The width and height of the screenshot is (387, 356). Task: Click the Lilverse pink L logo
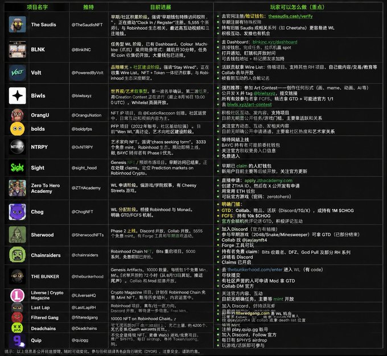click(x=17, y=295)
